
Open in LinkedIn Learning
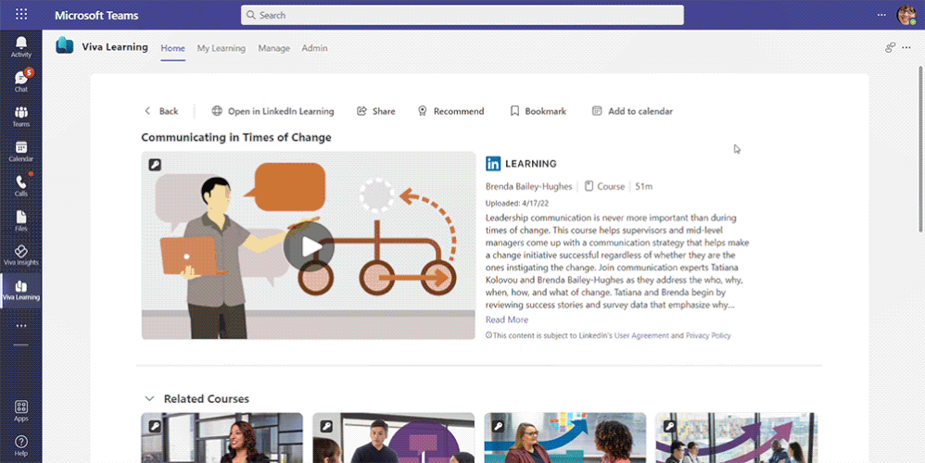(272, 111)
